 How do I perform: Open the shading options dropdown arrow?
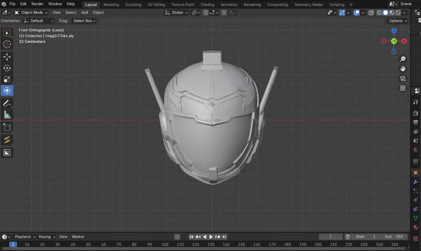pos(404,12)
